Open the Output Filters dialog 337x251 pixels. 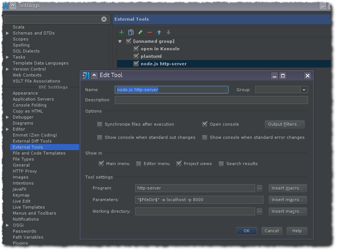click(284, 125)
